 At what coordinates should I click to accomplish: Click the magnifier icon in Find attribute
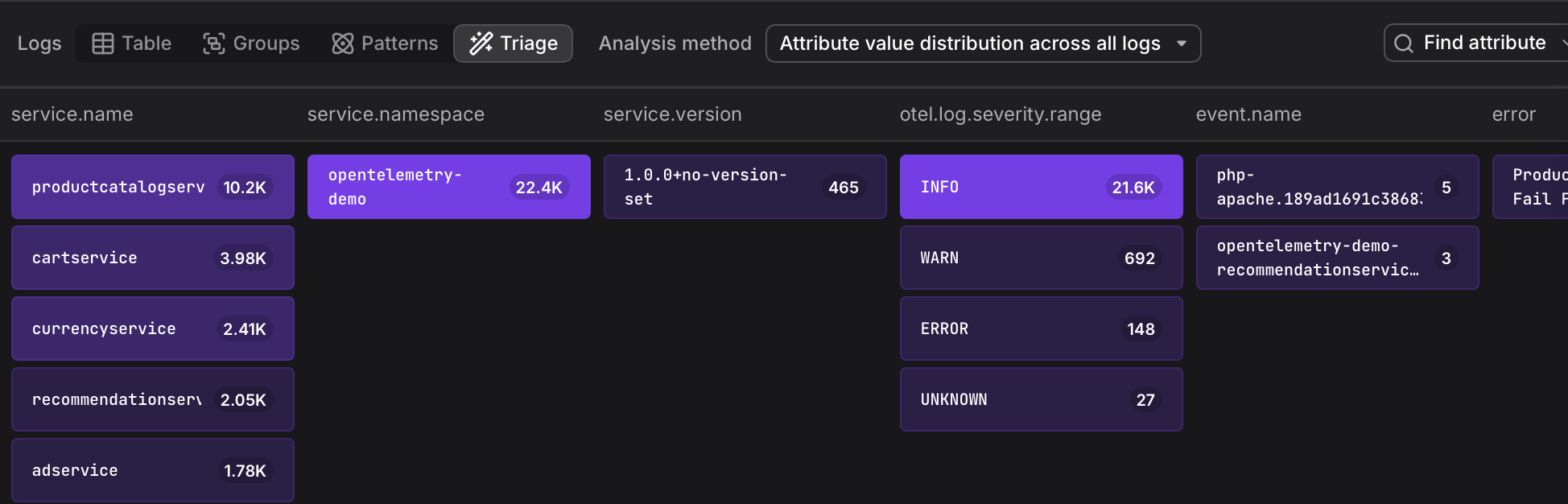(1403, 43)
